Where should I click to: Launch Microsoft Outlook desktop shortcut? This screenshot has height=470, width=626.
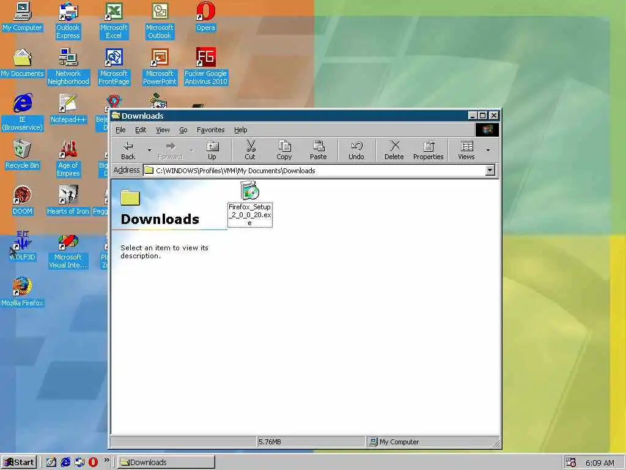pyautogui.click(x=160, y=20)
